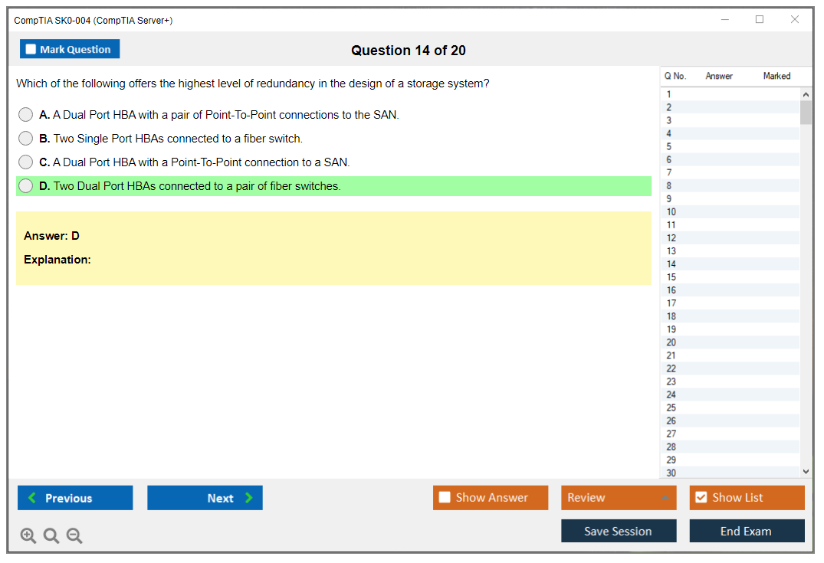Image resolution: width=824 pixels, height=563 pixels.
Task: Click the zoom out magnifier icon
Action: point(74,536)
